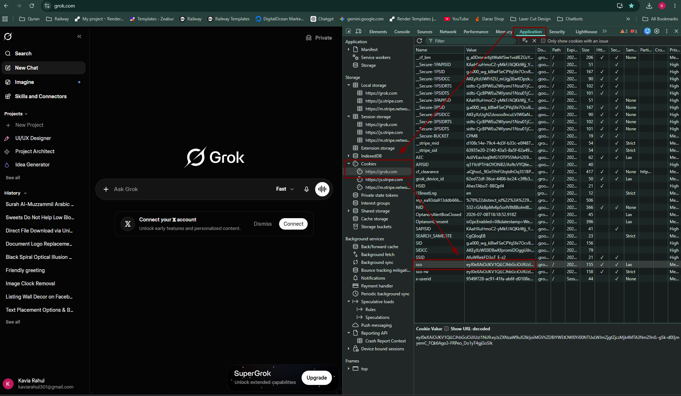The height and width of the screenshot is (396, 681).
Task: Switch to Private chat mode
Action: pyautogui.click(x=319, y=38)
